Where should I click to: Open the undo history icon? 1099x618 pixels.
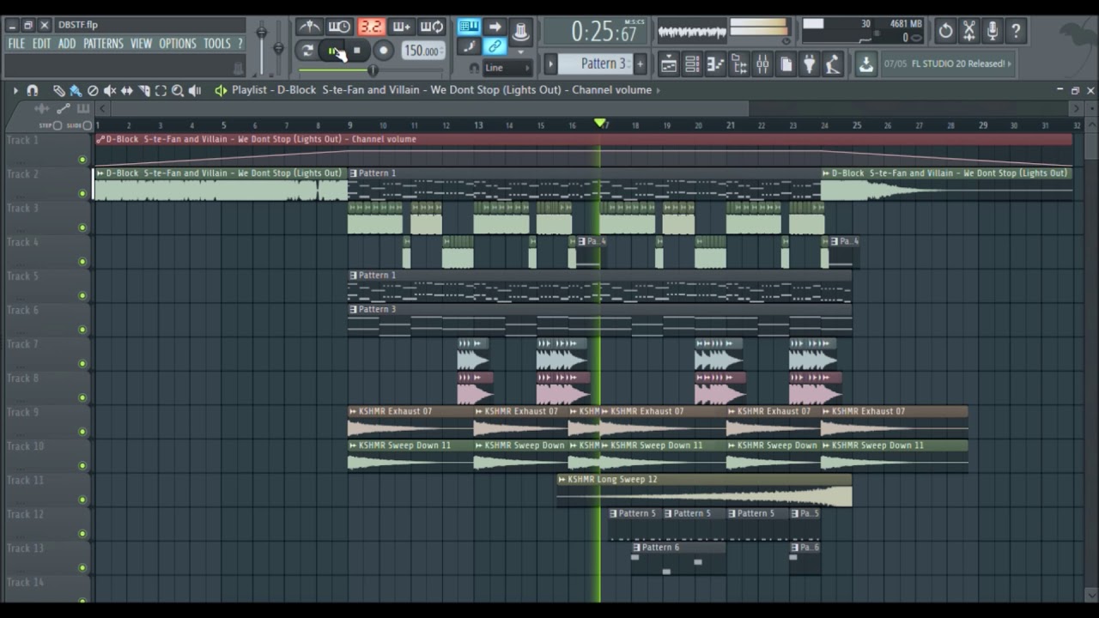945,31
